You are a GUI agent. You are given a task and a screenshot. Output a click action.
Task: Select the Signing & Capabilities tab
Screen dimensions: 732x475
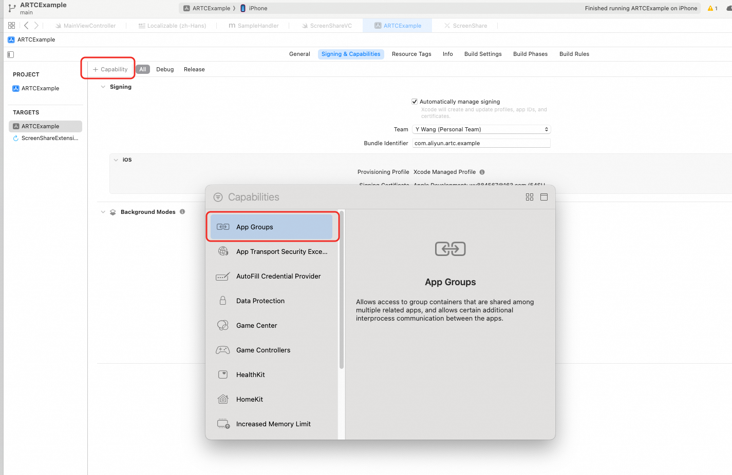351,54
